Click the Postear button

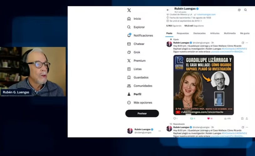tap(142, 113)
